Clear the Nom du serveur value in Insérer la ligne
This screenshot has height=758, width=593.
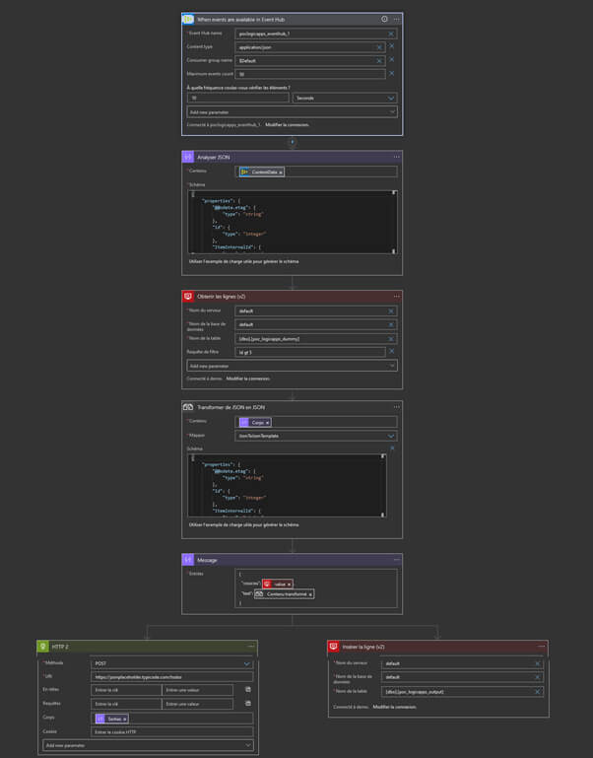click(x=537, y=663)
